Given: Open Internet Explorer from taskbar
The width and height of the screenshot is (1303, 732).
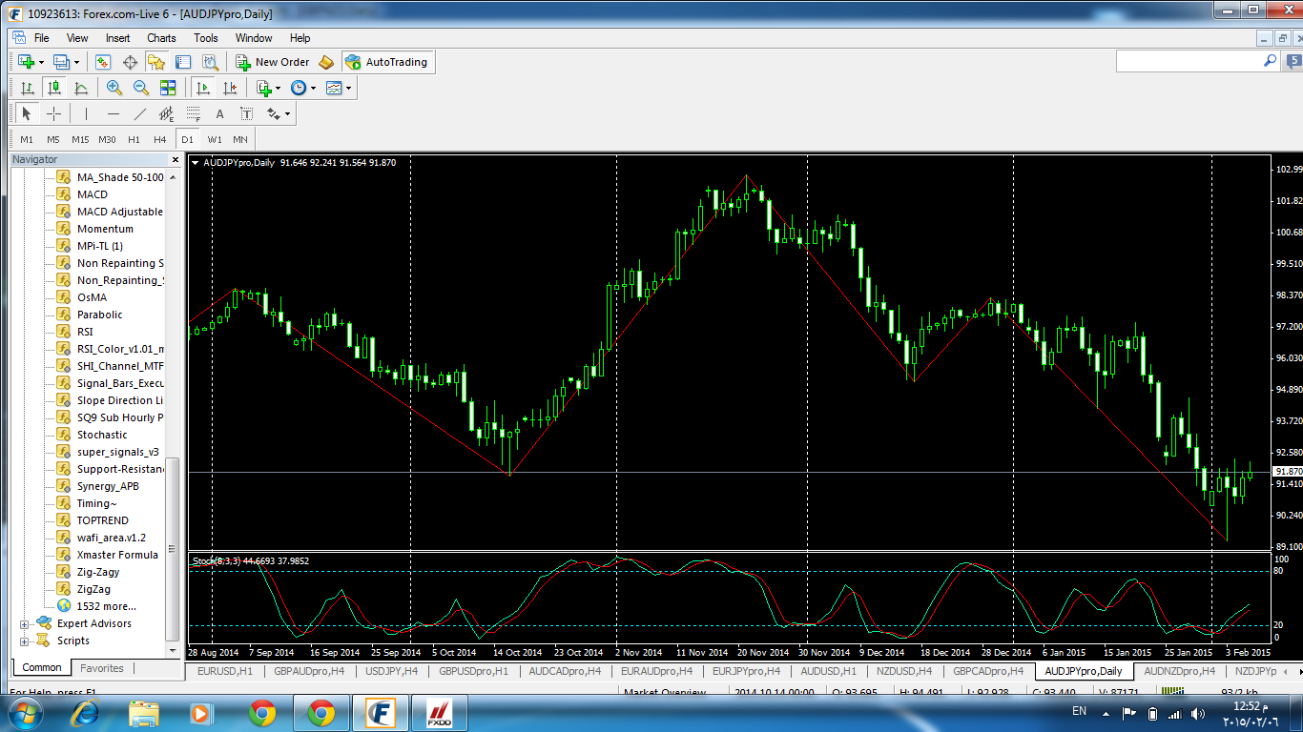Looking at the screenshot, I should [x=86, y=712].
